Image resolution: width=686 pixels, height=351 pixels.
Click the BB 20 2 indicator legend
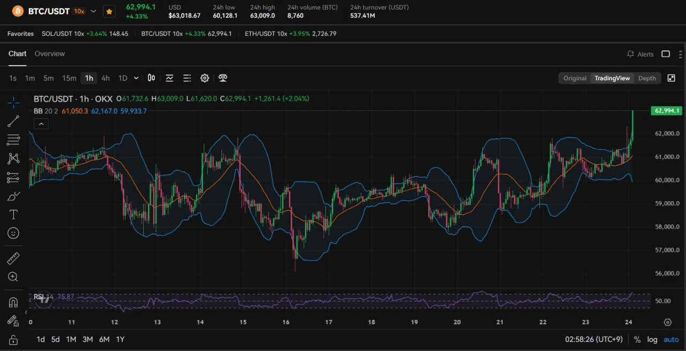tap(46, 111)
